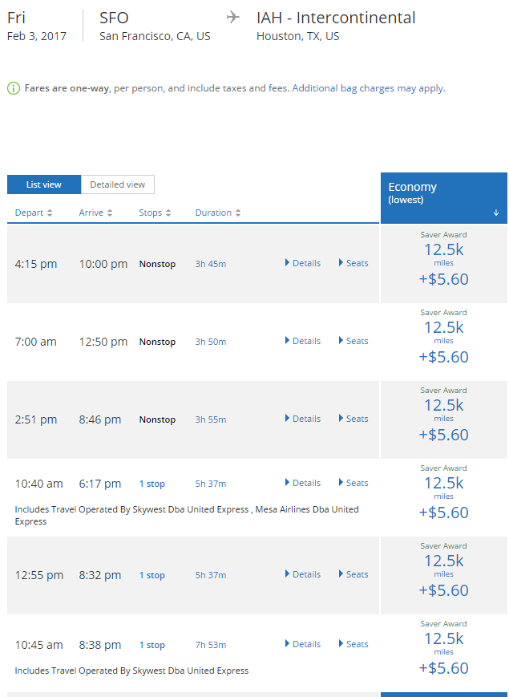Sort flights by Depart column arrows
This screenshot has width=509, height=697.
coord(50,213)
